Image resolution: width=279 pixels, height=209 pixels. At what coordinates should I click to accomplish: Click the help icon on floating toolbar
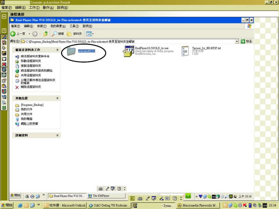[x=119, y=188]
